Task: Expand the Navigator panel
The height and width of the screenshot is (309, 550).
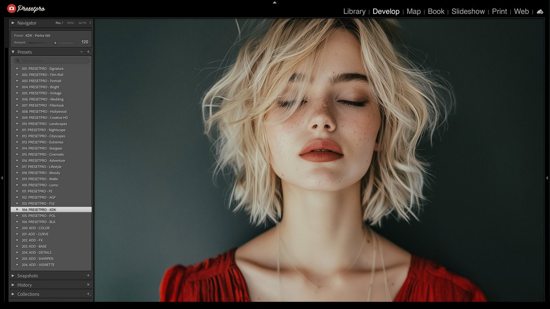Action: coord(13,23)
